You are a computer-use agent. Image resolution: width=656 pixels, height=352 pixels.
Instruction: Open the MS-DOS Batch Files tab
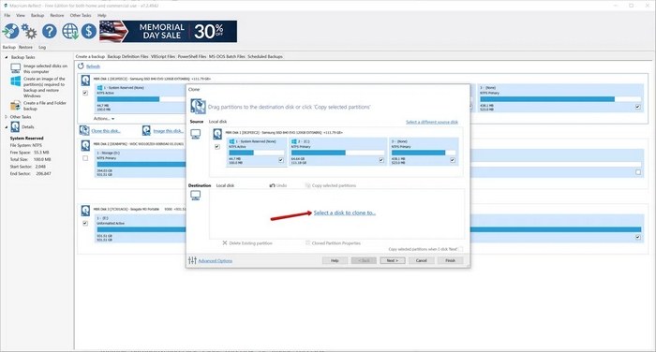(227, 56)
